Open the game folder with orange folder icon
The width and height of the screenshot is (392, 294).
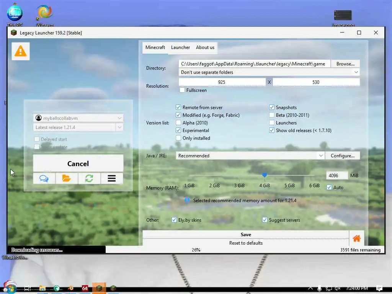point(67,178)
